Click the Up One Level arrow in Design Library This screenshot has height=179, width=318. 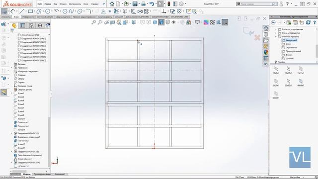(315, 22)
